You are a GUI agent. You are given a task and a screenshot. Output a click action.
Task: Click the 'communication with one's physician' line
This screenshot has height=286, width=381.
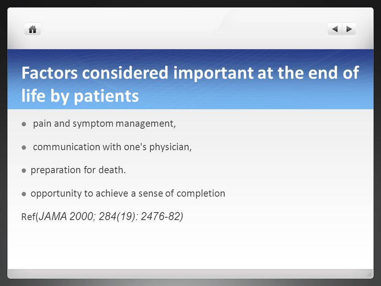tap(112, 147)
